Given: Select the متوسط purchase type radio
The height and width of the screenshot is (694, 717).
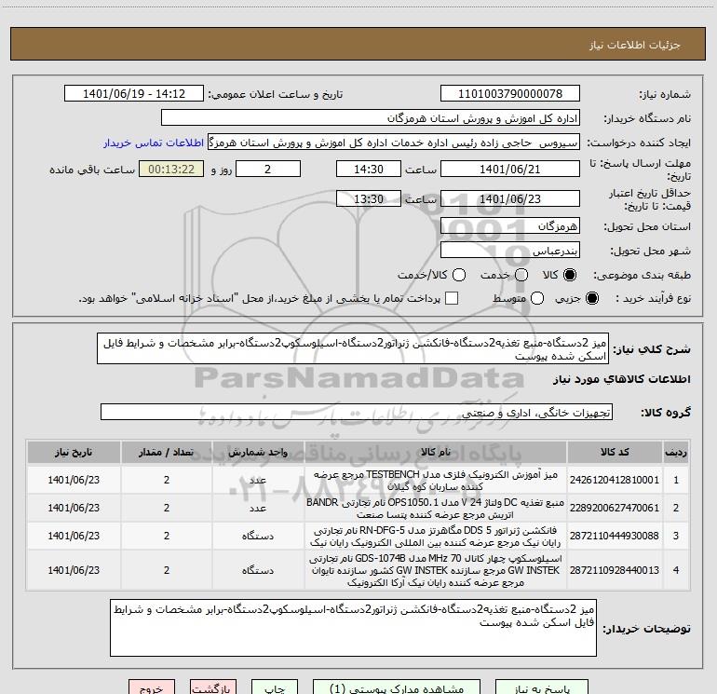Looking at the screenshot, I should click(x=537, y=298).
